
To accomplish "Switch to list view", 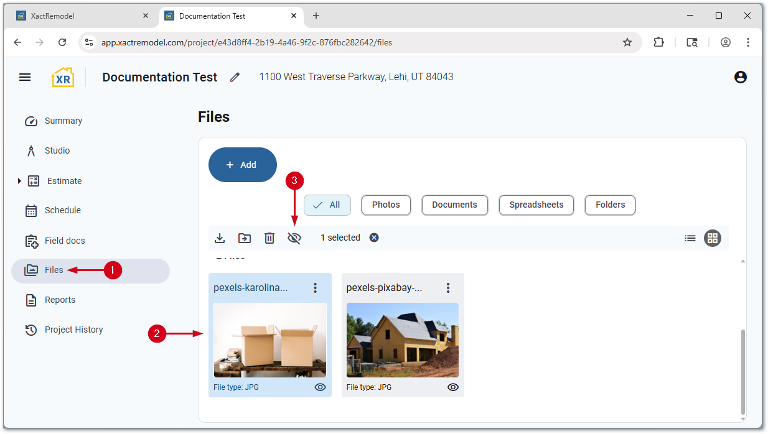I will pyautogui.click(x=690, y=238).
